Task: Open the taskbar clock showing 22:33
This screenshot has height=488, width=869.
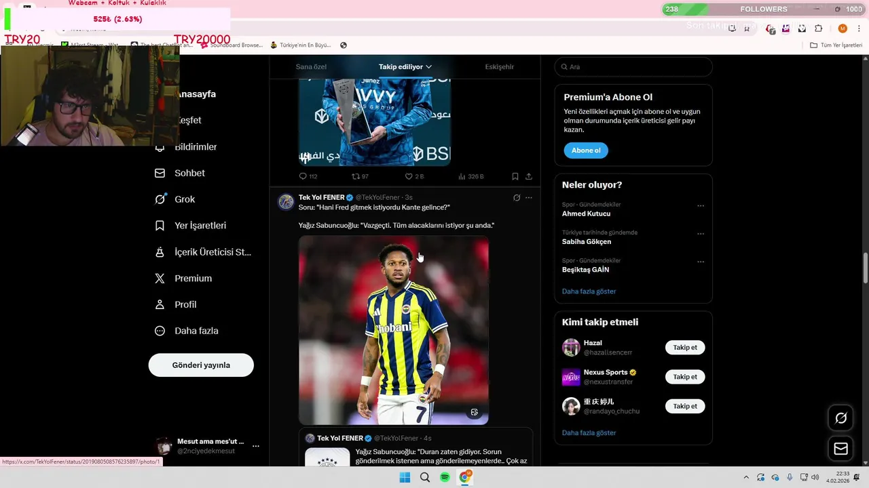Action: tap(837, 477)
